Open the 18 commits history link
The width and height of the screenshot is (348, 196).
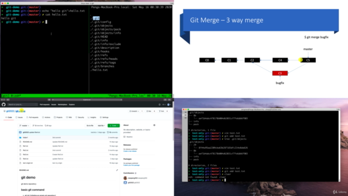click(x=113, y=132)
